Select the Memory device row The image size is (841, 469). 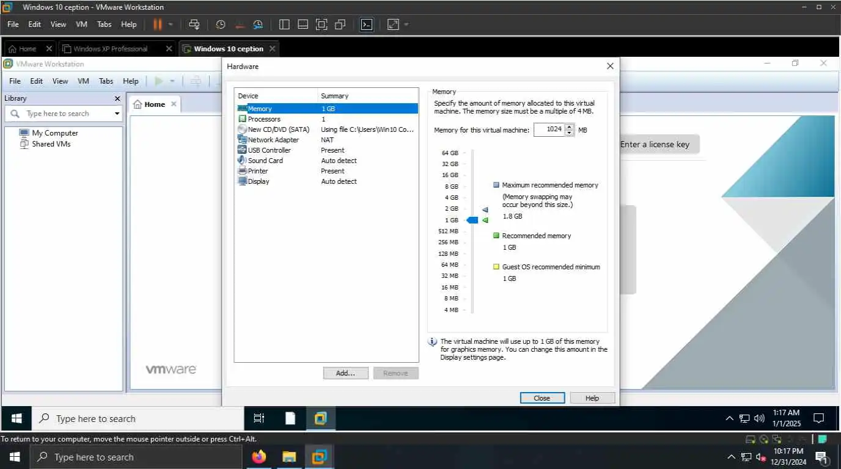coord(326,109)
